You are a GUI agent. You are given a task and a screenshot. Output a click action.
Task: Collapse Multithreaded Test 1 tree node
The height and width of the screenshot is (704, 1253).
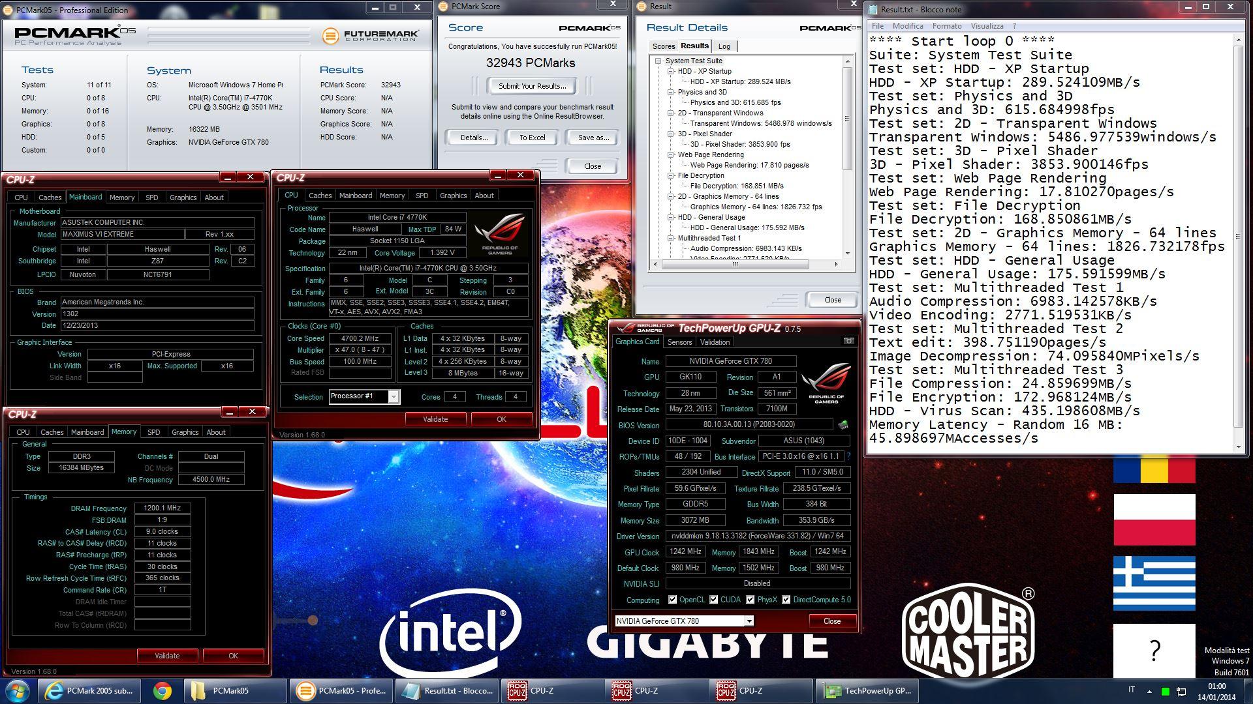pos(670,238)
